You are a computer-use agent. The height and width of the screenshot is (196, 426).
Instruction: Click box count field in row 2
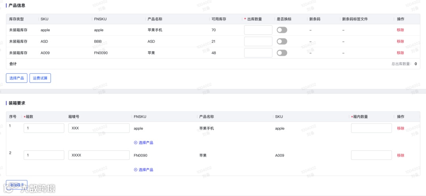click(x=44, y=155)
